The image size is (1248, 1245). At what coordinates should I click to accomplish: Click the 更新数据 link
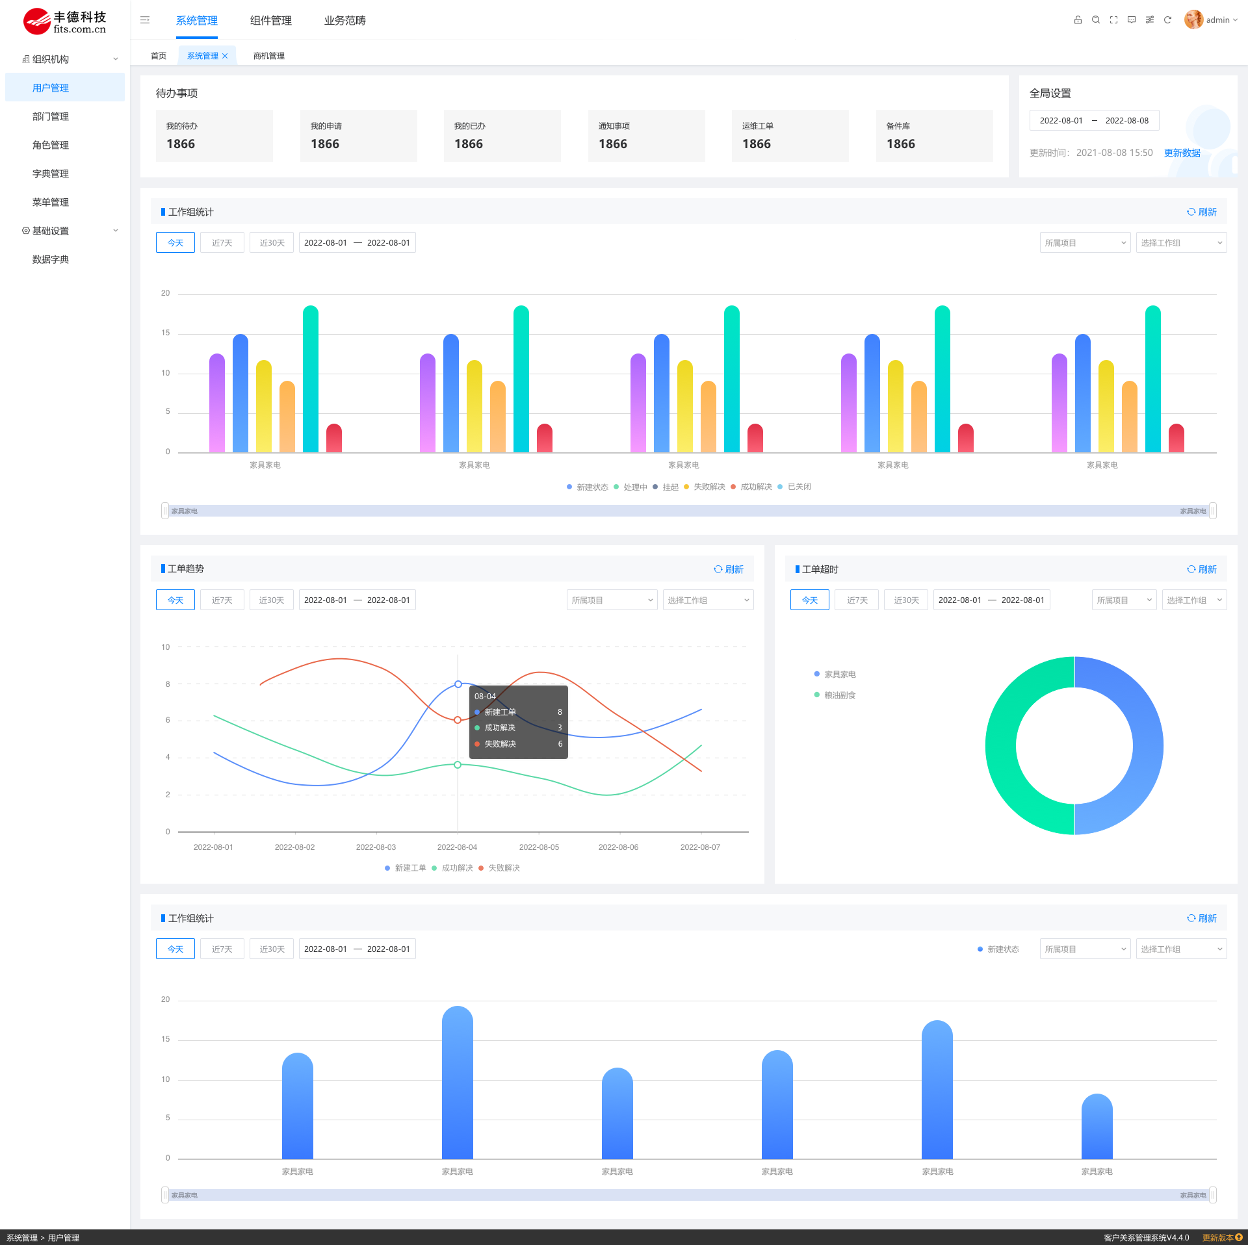(1182, 153)
